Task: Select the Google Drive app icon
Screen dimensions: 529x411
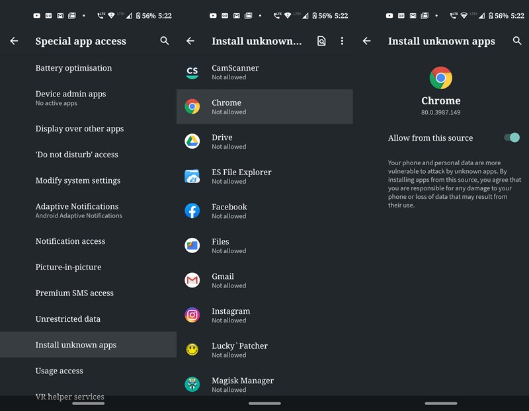Action: pos(192,141)
